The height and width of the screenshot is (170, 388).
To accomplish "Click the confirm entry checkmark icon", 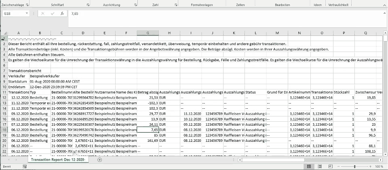I will click(x=53, y=13).
